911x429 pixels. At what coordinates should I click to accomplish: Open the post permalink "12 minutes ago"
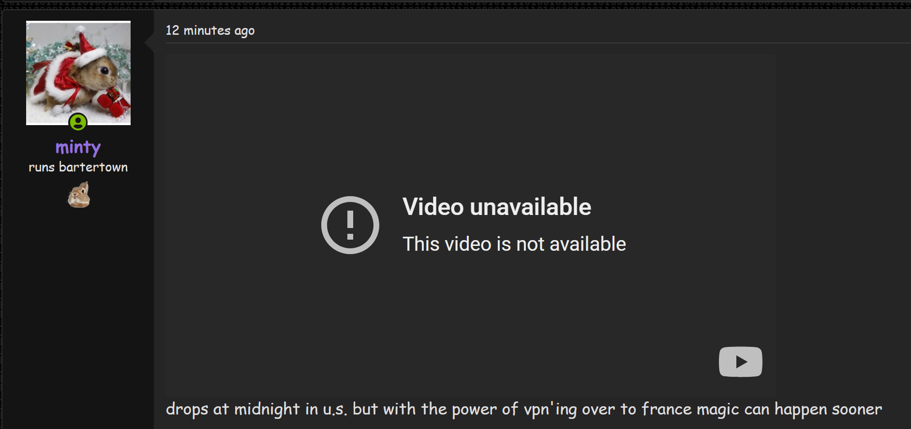pos(210,30)
